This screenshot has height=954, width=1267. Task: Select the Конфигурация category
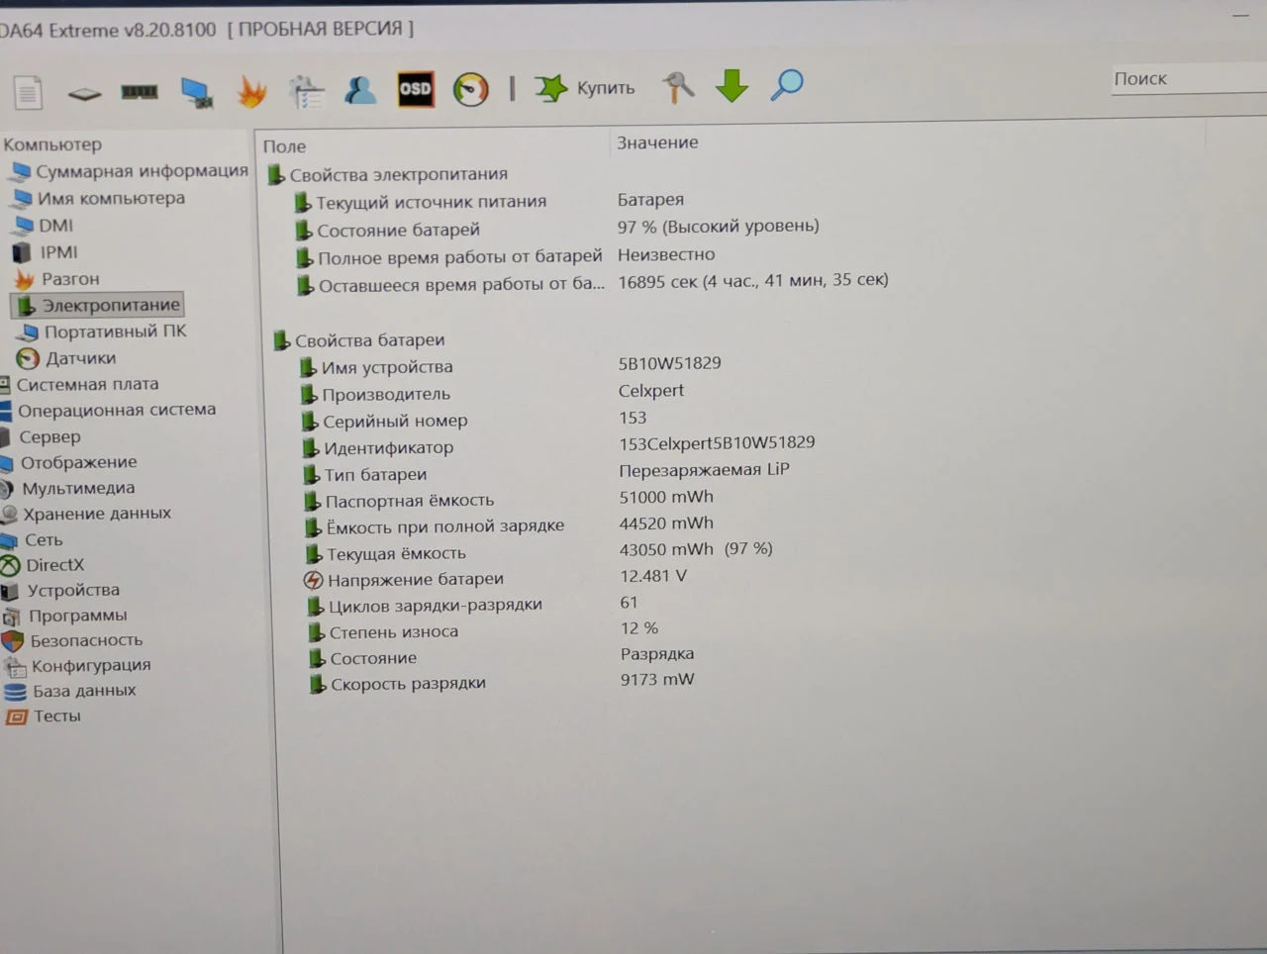click(77, 665)
